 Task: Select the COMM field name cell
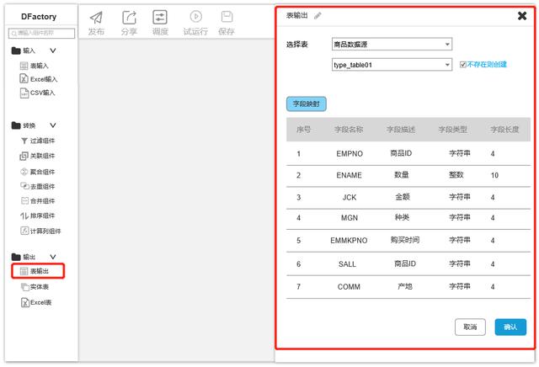(349, 287)
